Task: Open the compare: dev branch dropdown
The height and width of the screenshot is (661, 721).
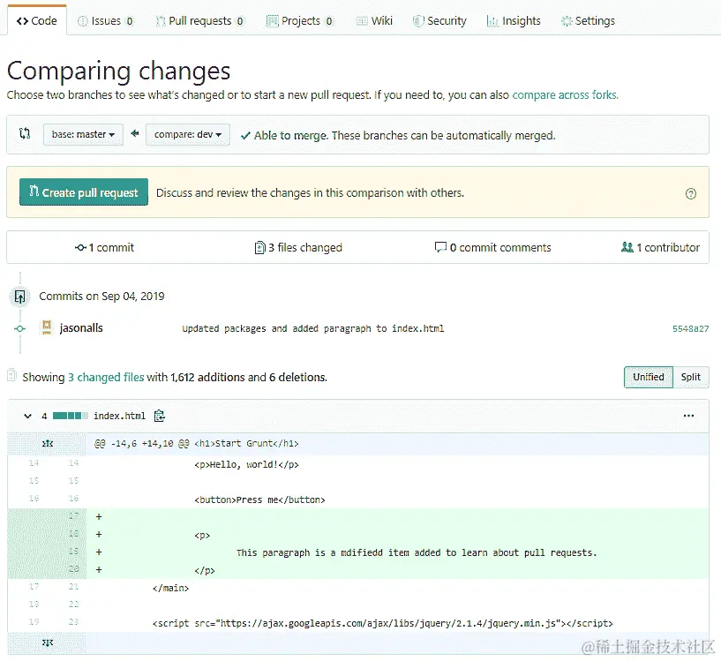Action: coord(188,134)
